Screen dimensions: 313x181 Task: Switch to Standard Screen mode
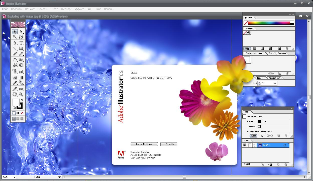(14, 119)
